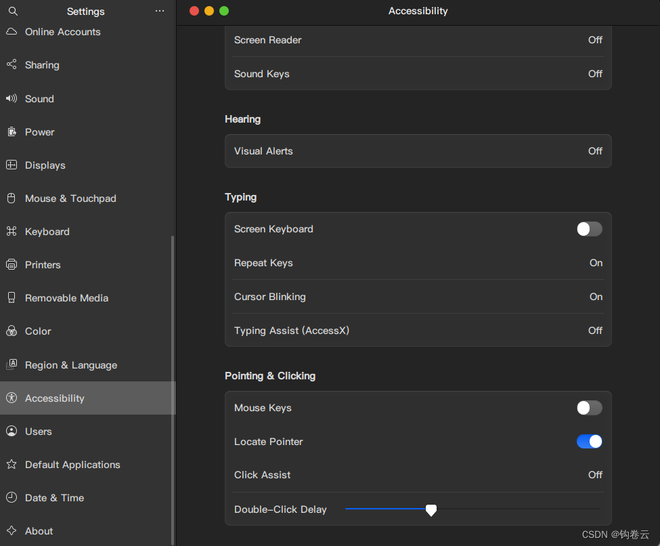Click the Region & Language icon
The image size is (660, 546).
[12, 364]
